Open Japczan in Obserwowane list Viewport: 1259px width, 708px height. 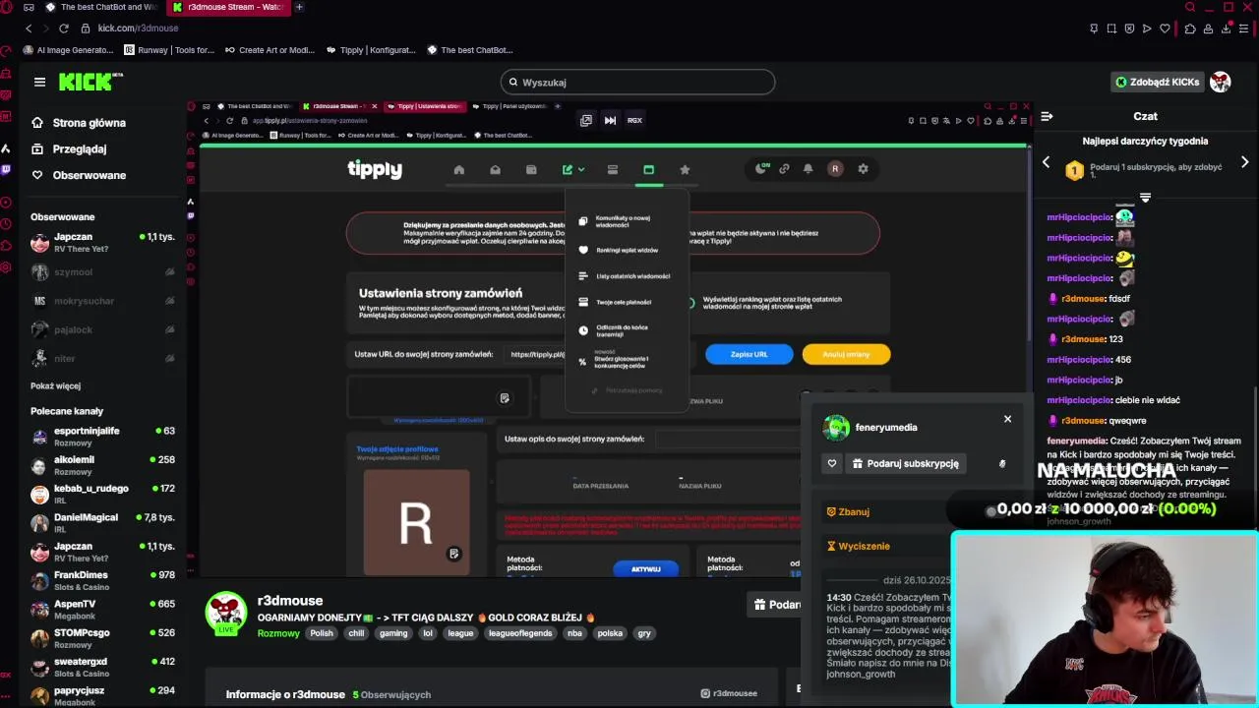102,242
